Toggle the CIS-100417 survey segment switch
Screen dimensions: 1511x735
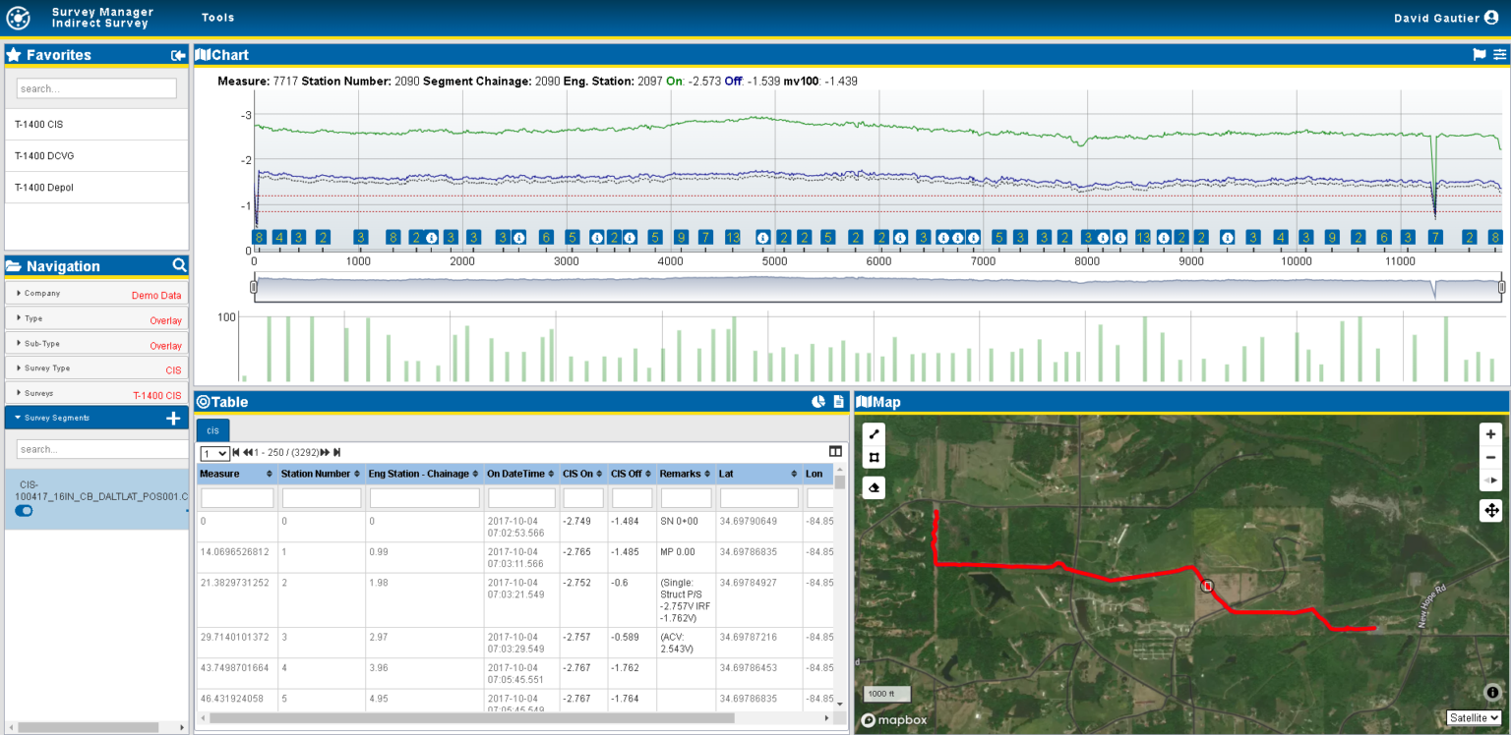(23, 510)
